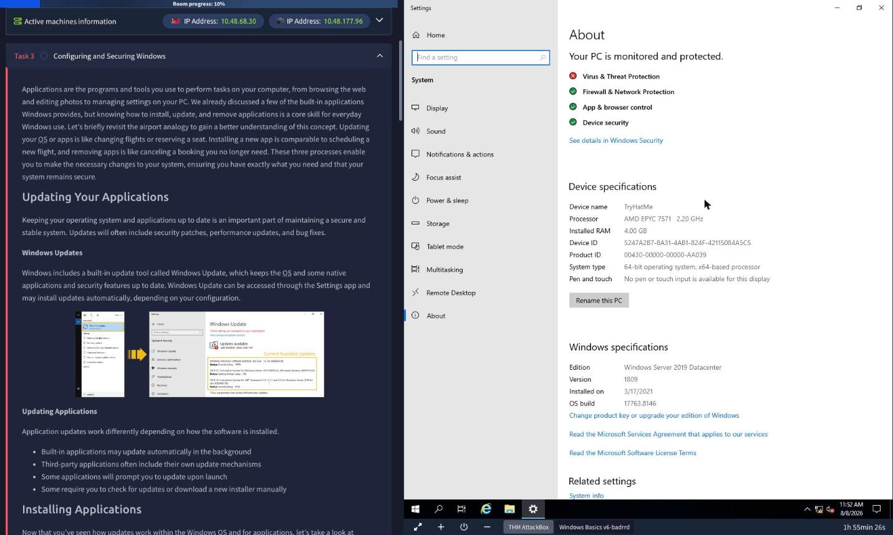Click the plus icon in bottom bar
This screenshot has width=893, height=535.
(x=441, y=527)
